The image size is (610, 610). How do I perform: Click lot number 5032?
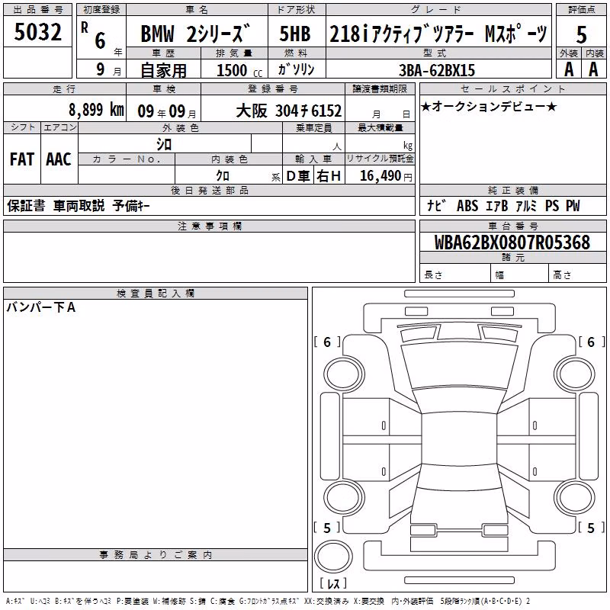[37, 32]
